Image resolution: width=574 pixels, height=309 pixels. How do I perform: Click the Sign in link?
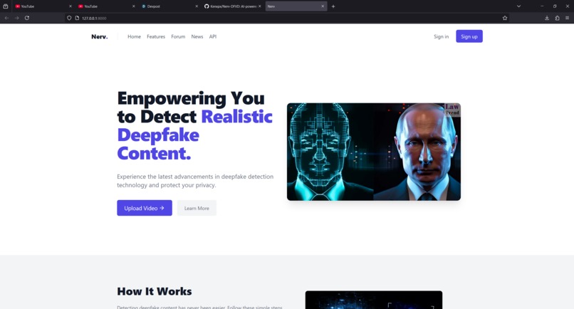(441, 36)
